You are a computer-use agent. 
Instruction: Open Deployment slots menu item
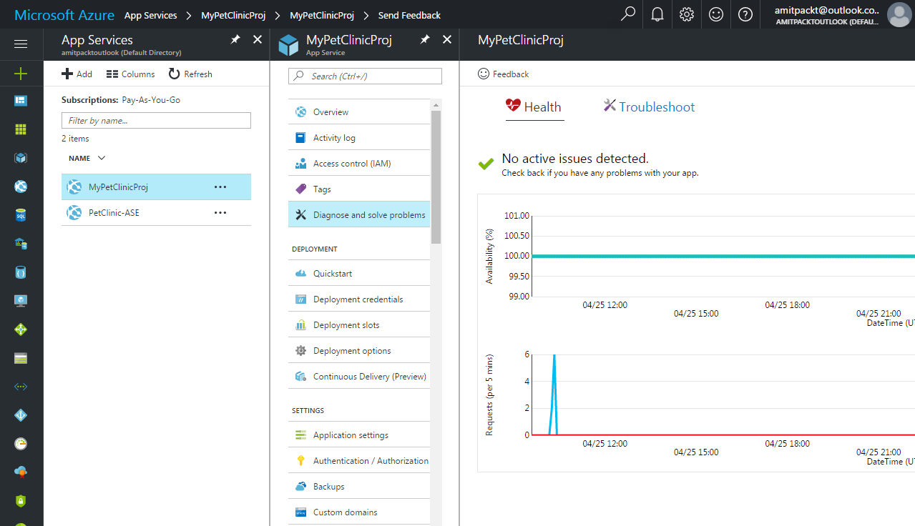359,324
